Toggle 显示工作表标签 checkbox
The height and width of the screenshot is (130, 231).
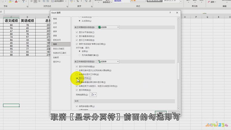coord(77,40)
